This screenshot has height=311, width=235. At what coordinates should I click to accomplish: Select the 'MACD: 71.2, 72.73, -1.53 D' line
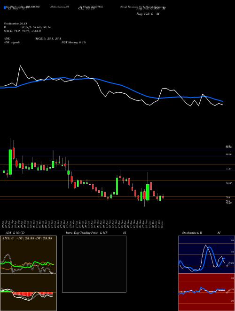click(x=22, y=31)
